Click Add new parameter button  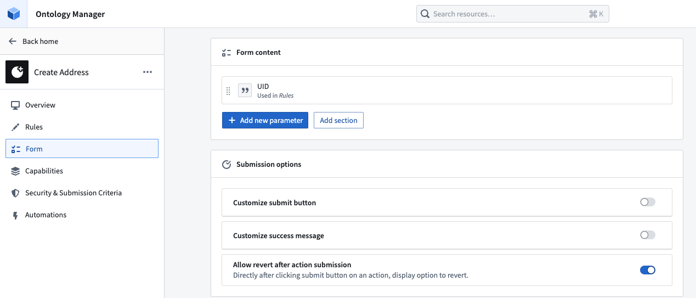coord(265,120)
